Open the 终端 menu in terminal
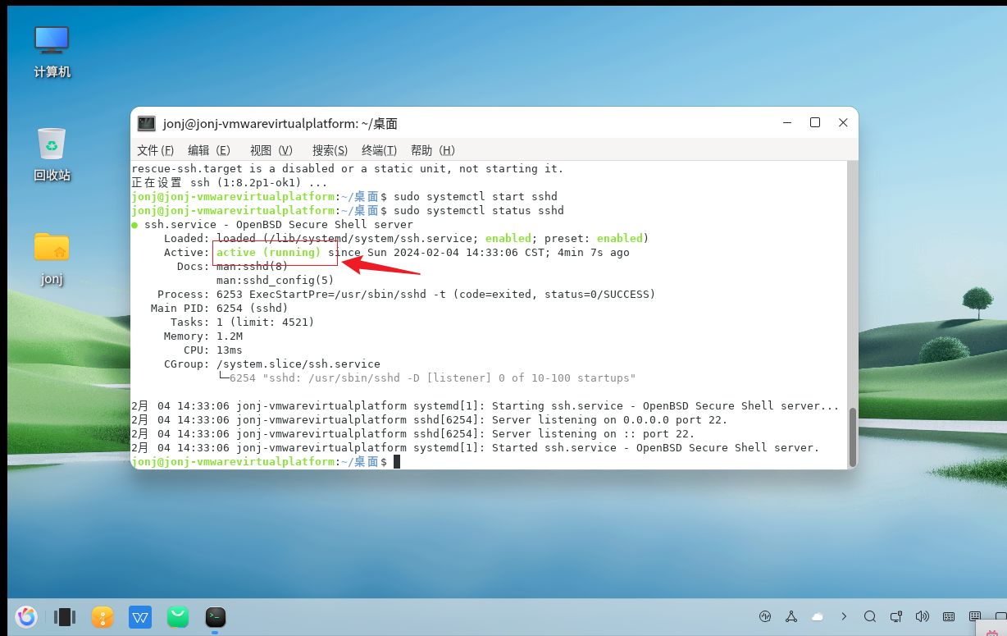The width and height of the screenshot is (1007, 636). [x=378, y=150]
